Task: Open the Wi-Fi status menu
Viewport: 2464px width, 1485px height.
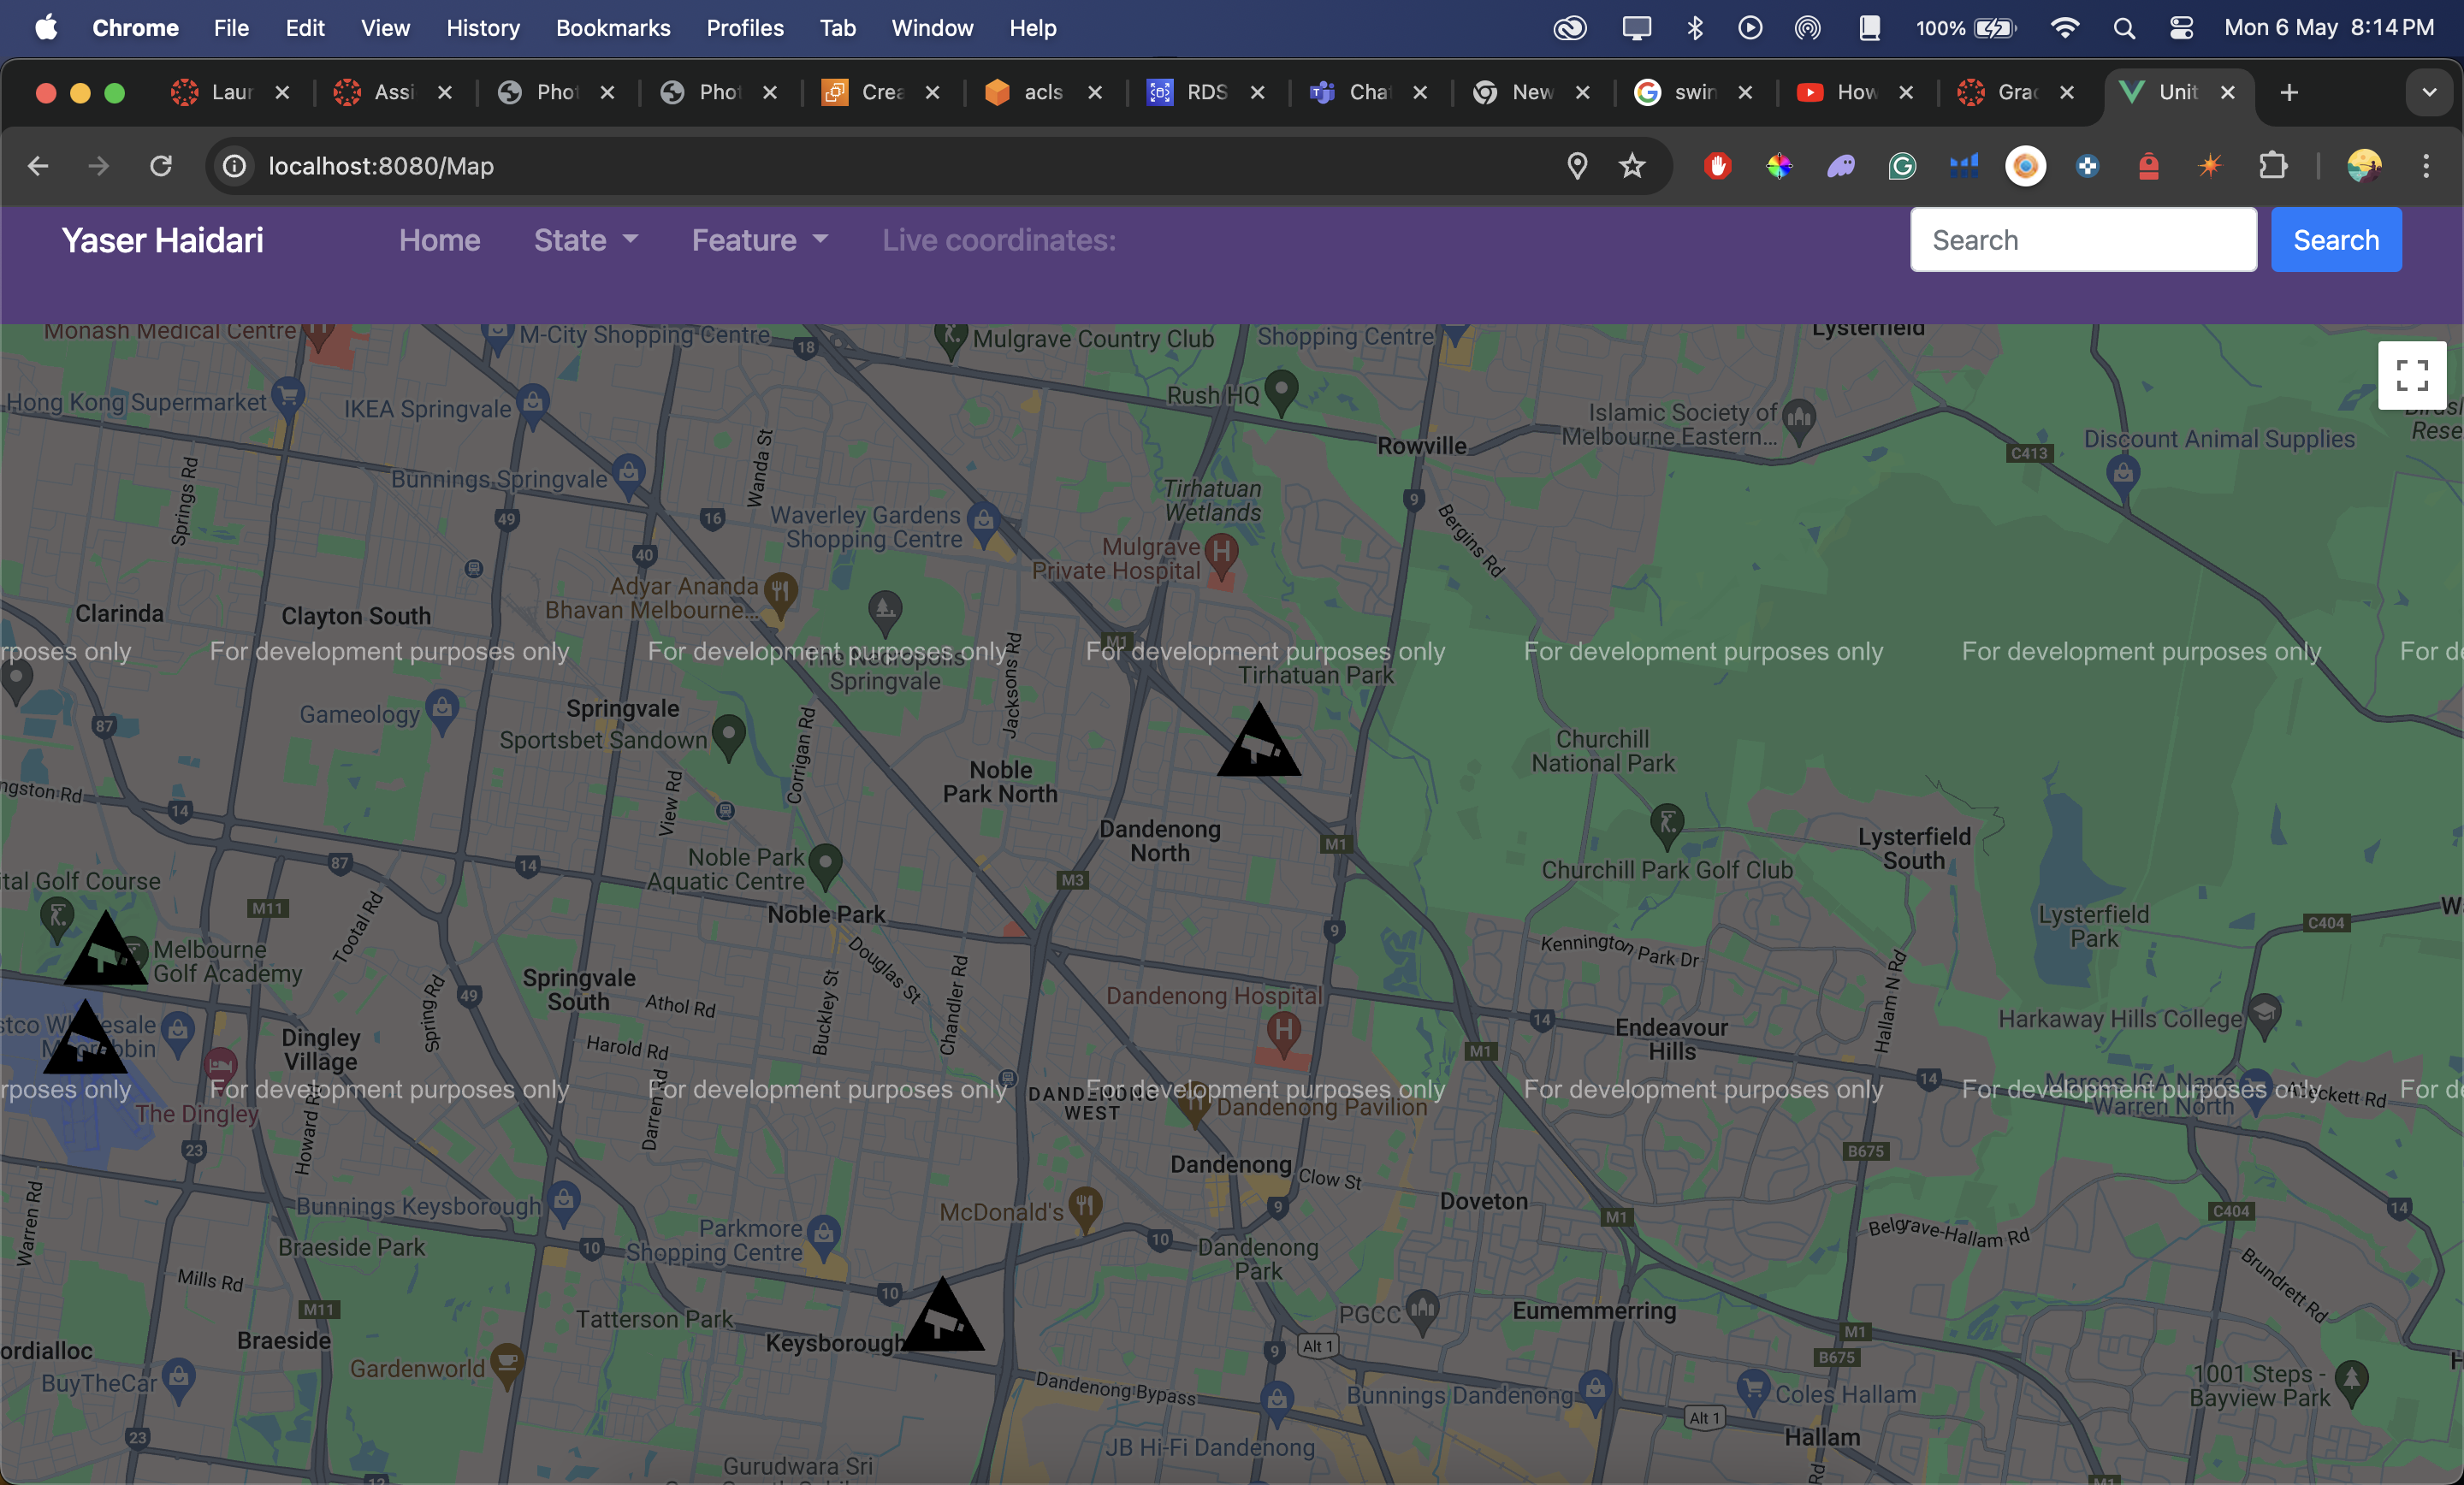Action: point(2064,28)
